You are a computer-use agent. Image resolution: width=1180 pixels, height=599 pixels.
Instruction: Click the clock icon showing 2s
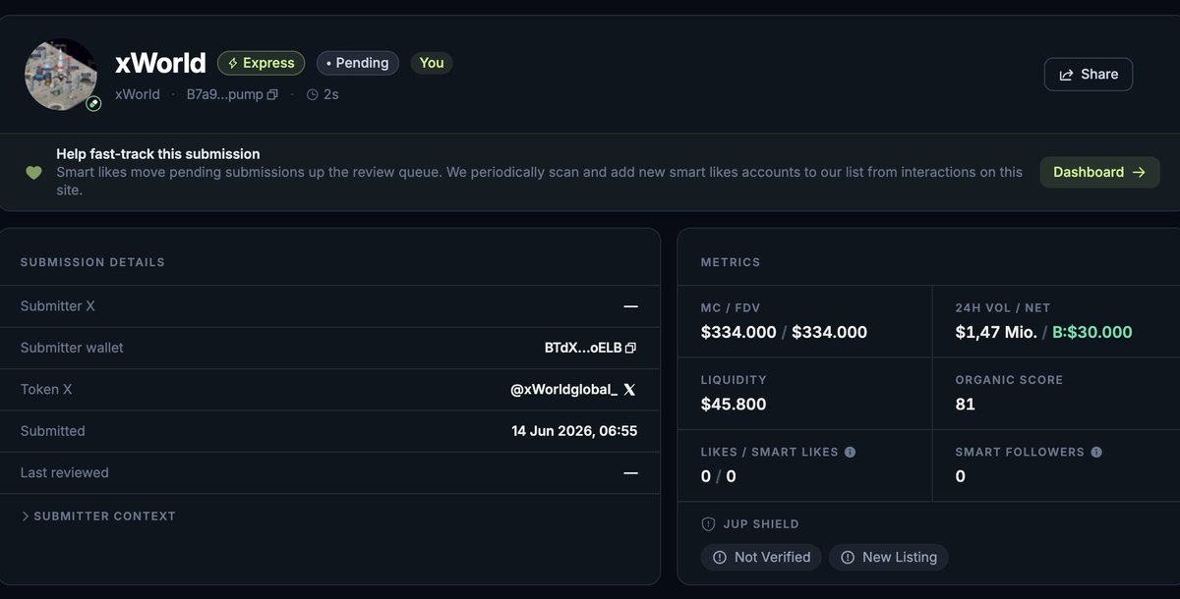(x=313, y=95)
